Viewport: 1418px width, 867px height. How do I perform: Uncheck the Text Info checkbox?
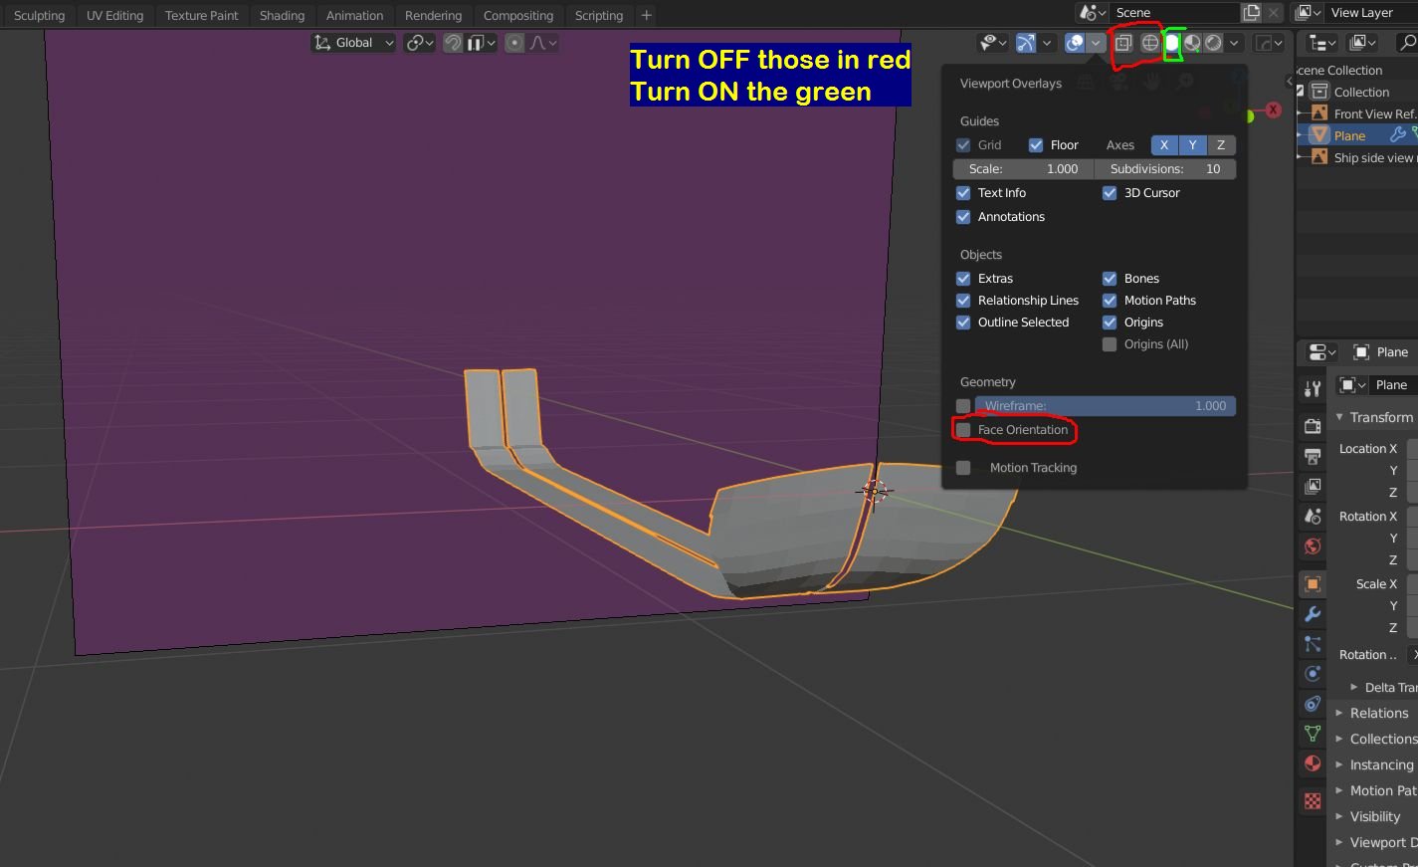point(963,193)
